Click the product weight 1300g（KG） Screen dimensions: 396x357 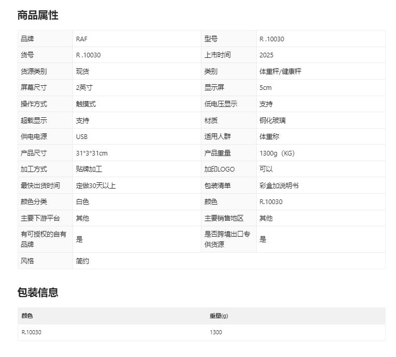click(x=277, y=153)
